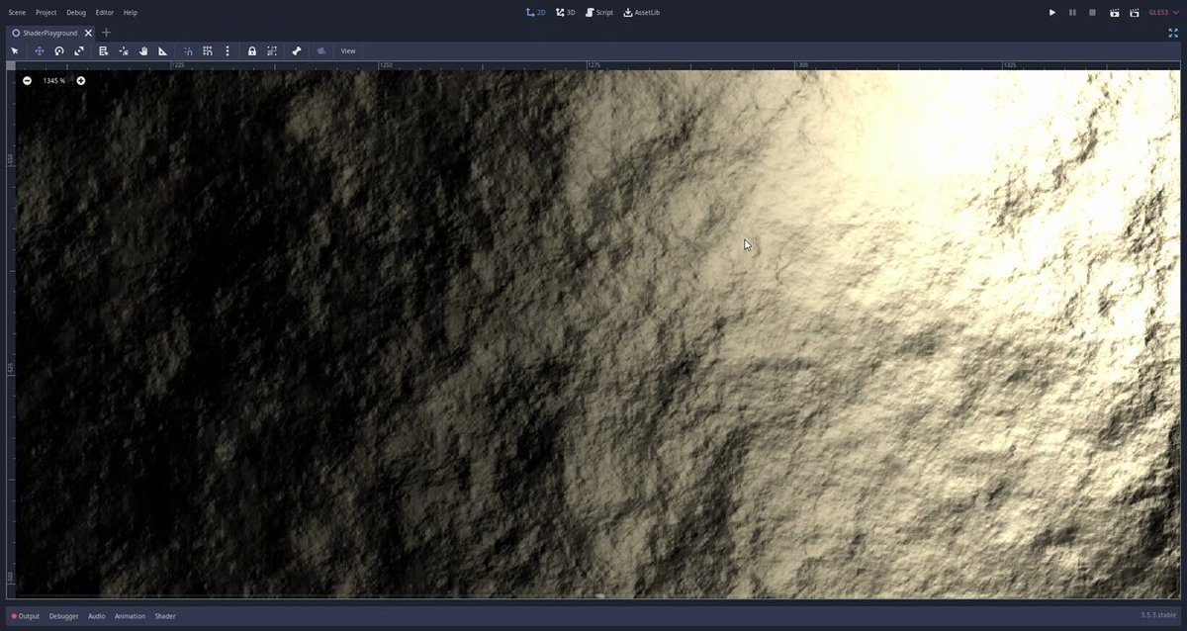
Task: Toggle grid snapping
Action: point(208,50)
